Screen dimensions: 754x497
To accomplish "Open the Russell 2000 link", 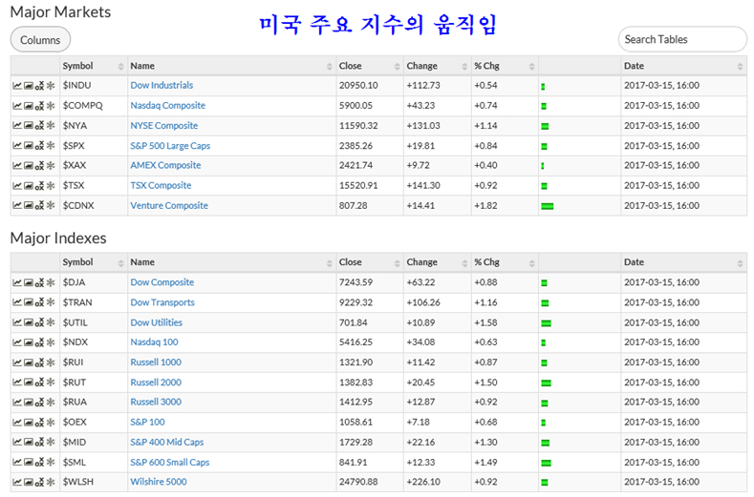I will pyautogui.click(x=155, y=383).
